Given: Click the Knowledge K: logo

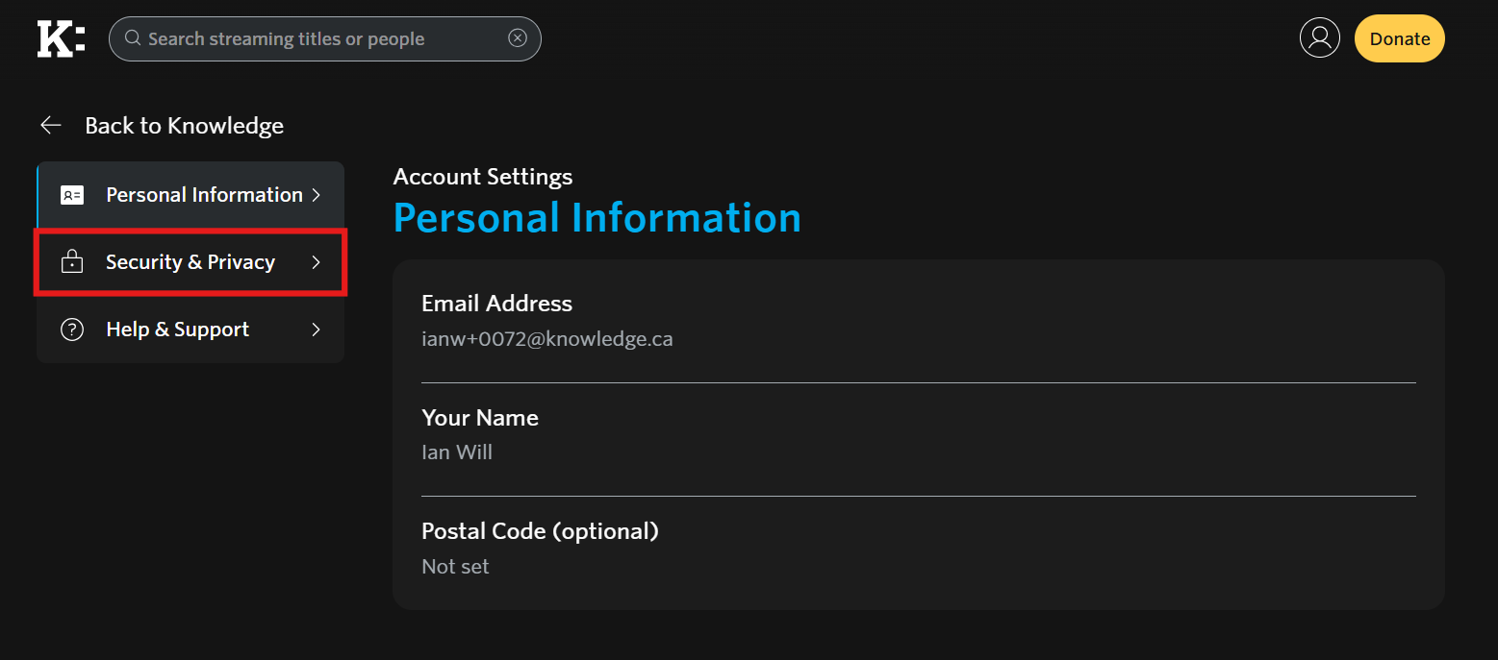Looking at the screenshot, I should [61, 38].
